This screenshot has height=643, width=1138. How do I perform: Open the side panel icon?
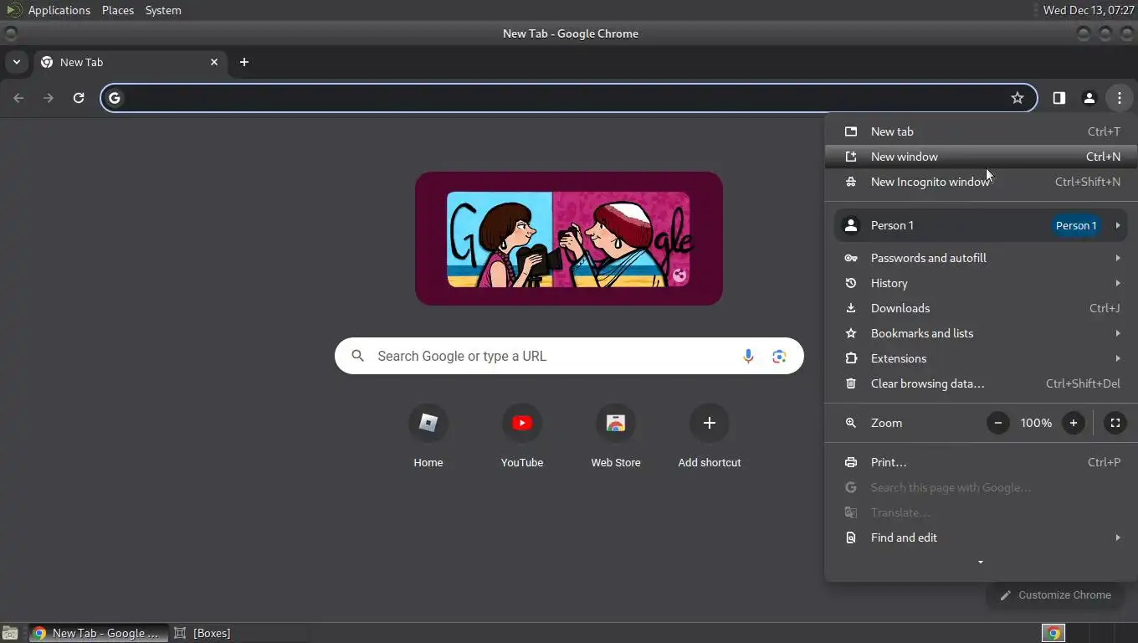pyautogui.click(x=1059, y=98)
